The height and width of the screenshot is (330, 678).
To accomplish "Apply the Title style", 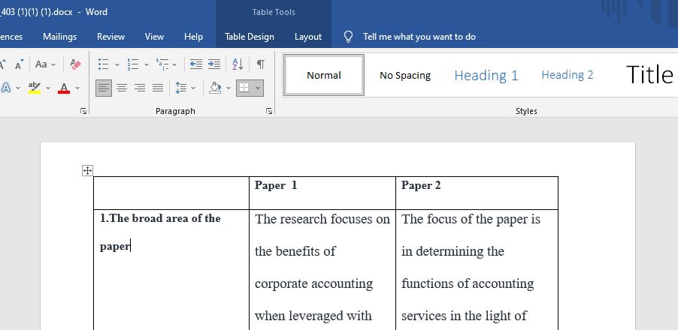I will (x=649, y=75).
